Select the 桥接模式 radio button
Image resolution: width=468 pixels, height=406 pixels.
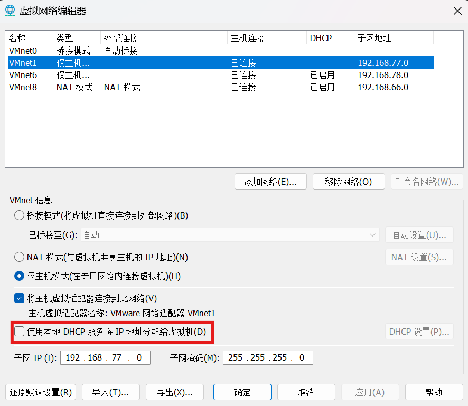[19, 215]
